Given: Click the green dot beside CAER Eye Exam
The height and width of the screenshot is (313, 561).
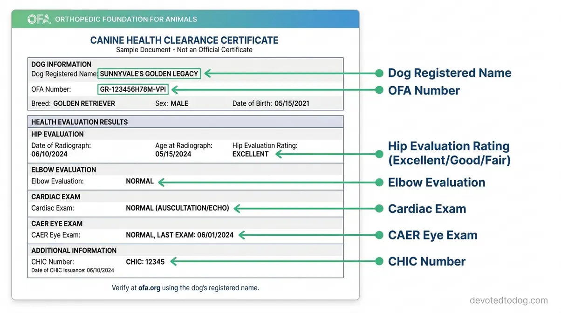Looking at the screenshot, I should [x=378, y=235].
